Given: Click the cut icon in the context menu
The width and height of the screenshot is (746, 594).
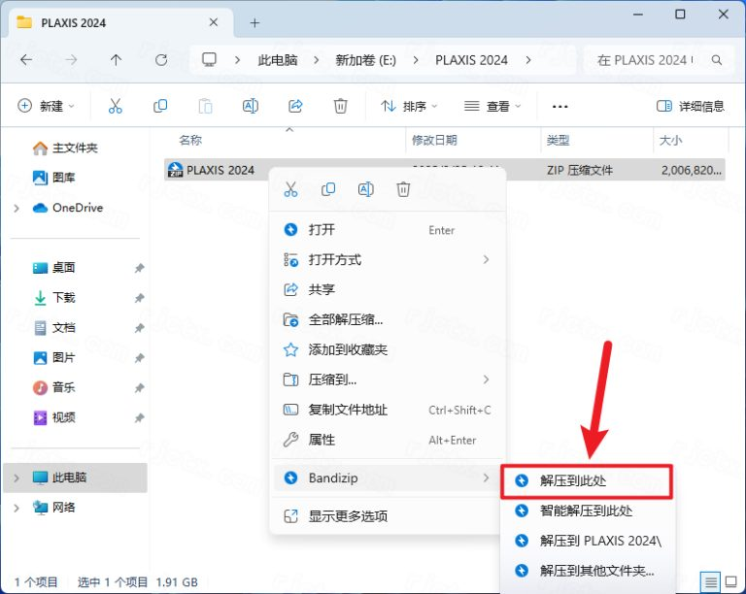Looking at the screenshot, I should click(289, 190).
